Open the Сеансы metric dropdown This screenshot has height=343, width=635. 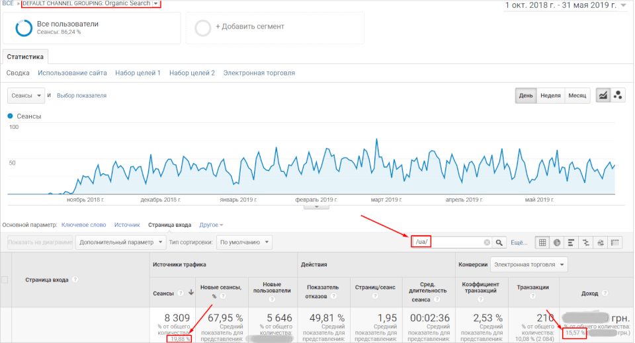point(26,96)
